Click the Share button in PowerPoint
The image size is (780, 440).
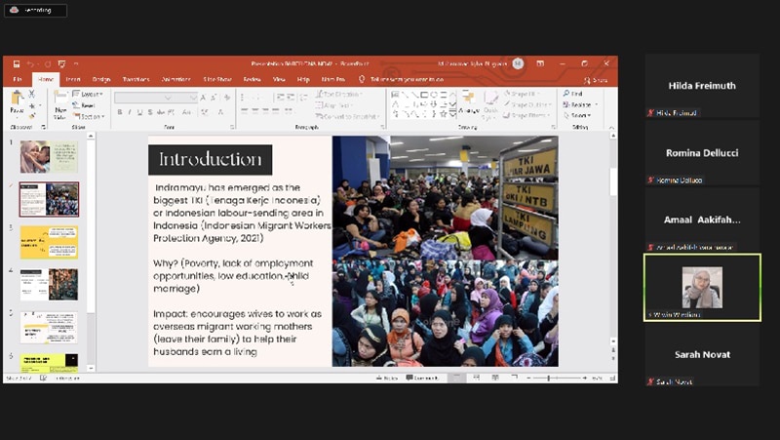pos(597,79)
